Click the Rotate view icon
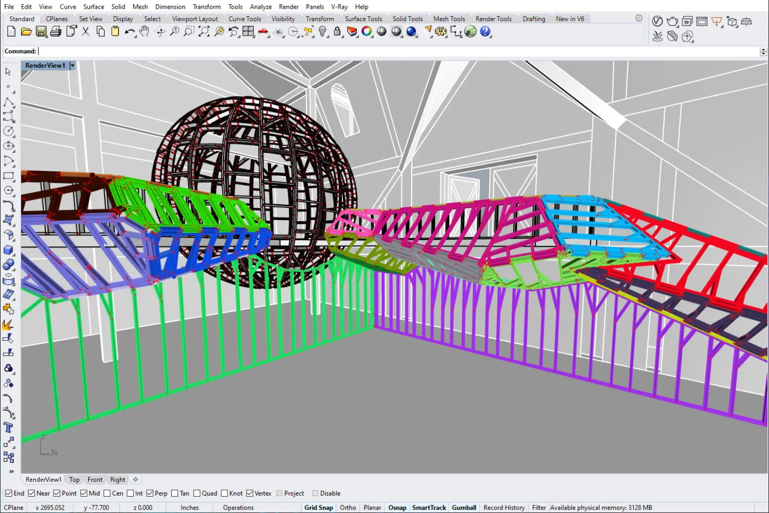Screen dimensions: 769x513 160,31
